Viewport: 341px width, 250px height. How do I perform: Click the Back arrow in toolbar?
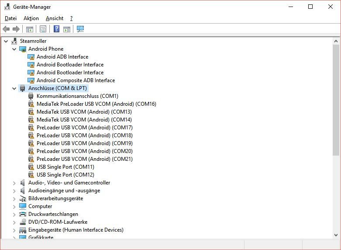[6, 29]
